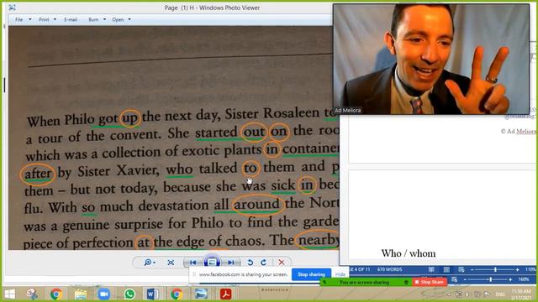Click the Photo Viewer window icon in title bar

[12, 8]
